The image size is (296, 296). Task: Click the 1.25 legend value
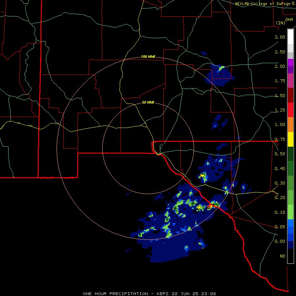[280, 110]
